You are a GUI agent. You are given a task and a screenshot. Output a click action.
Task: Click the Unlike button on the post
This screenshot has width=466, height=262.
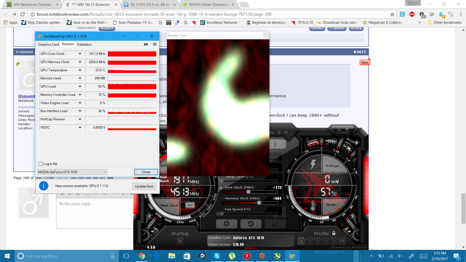click(317, 28)
